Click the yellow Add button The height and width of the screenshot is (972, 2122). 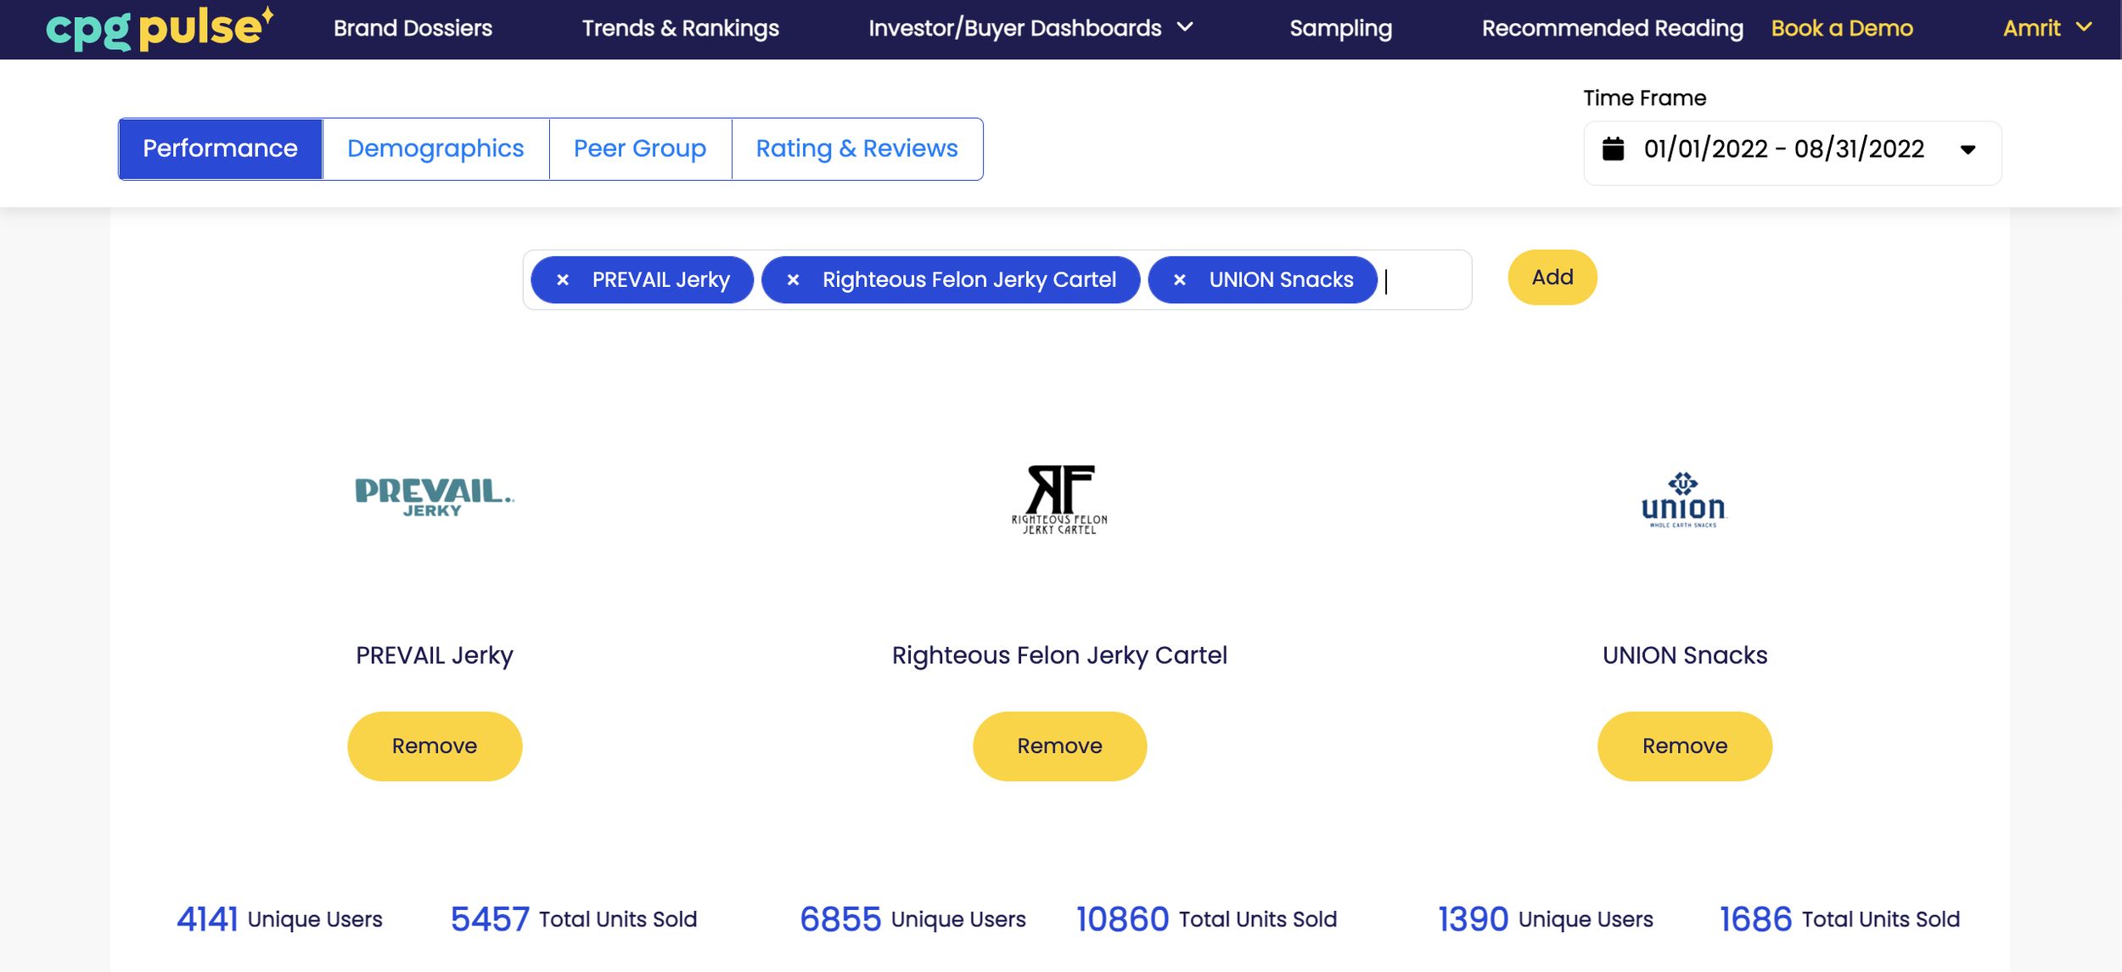coord(1552,278)
